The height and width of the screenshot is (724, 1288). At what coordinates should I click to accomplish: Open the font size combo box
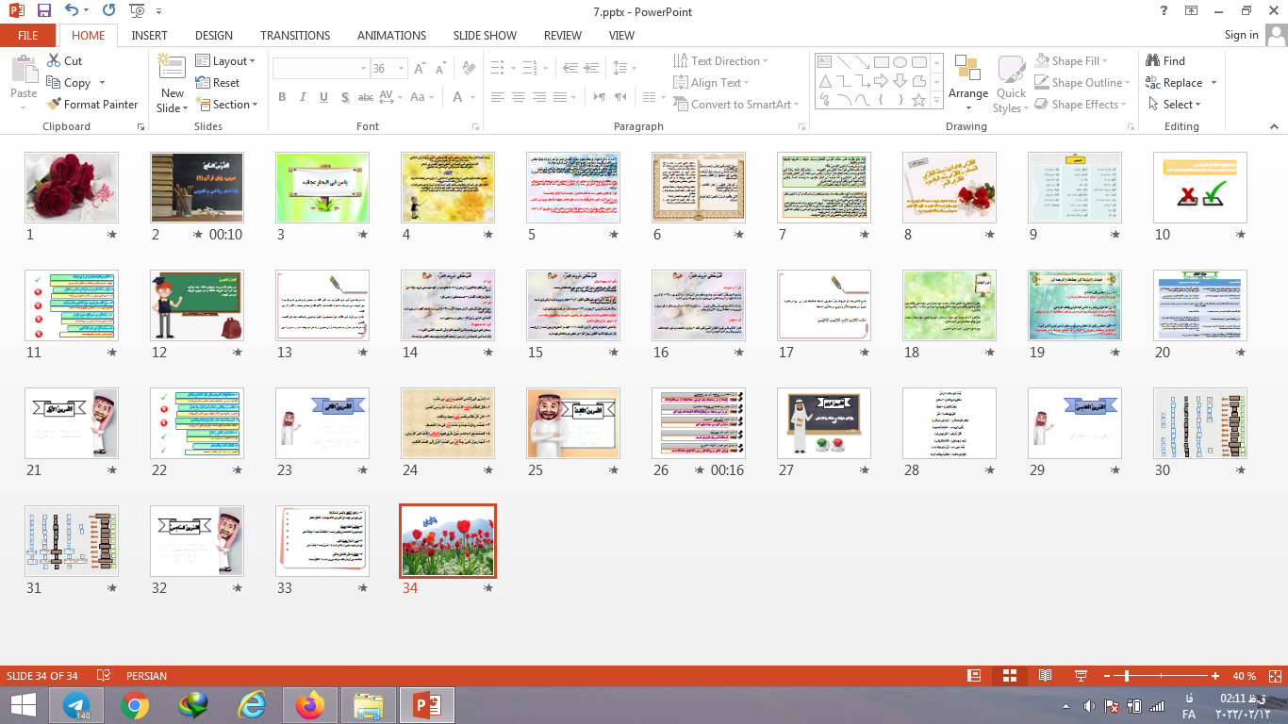388,69
